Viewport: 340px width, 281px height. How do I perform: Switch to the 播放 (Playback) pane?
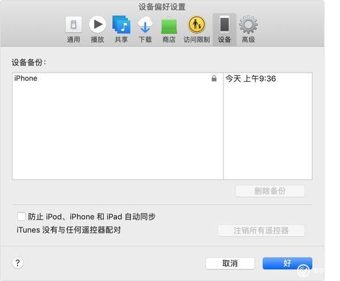pyautogui.click(x=97, y=30)
